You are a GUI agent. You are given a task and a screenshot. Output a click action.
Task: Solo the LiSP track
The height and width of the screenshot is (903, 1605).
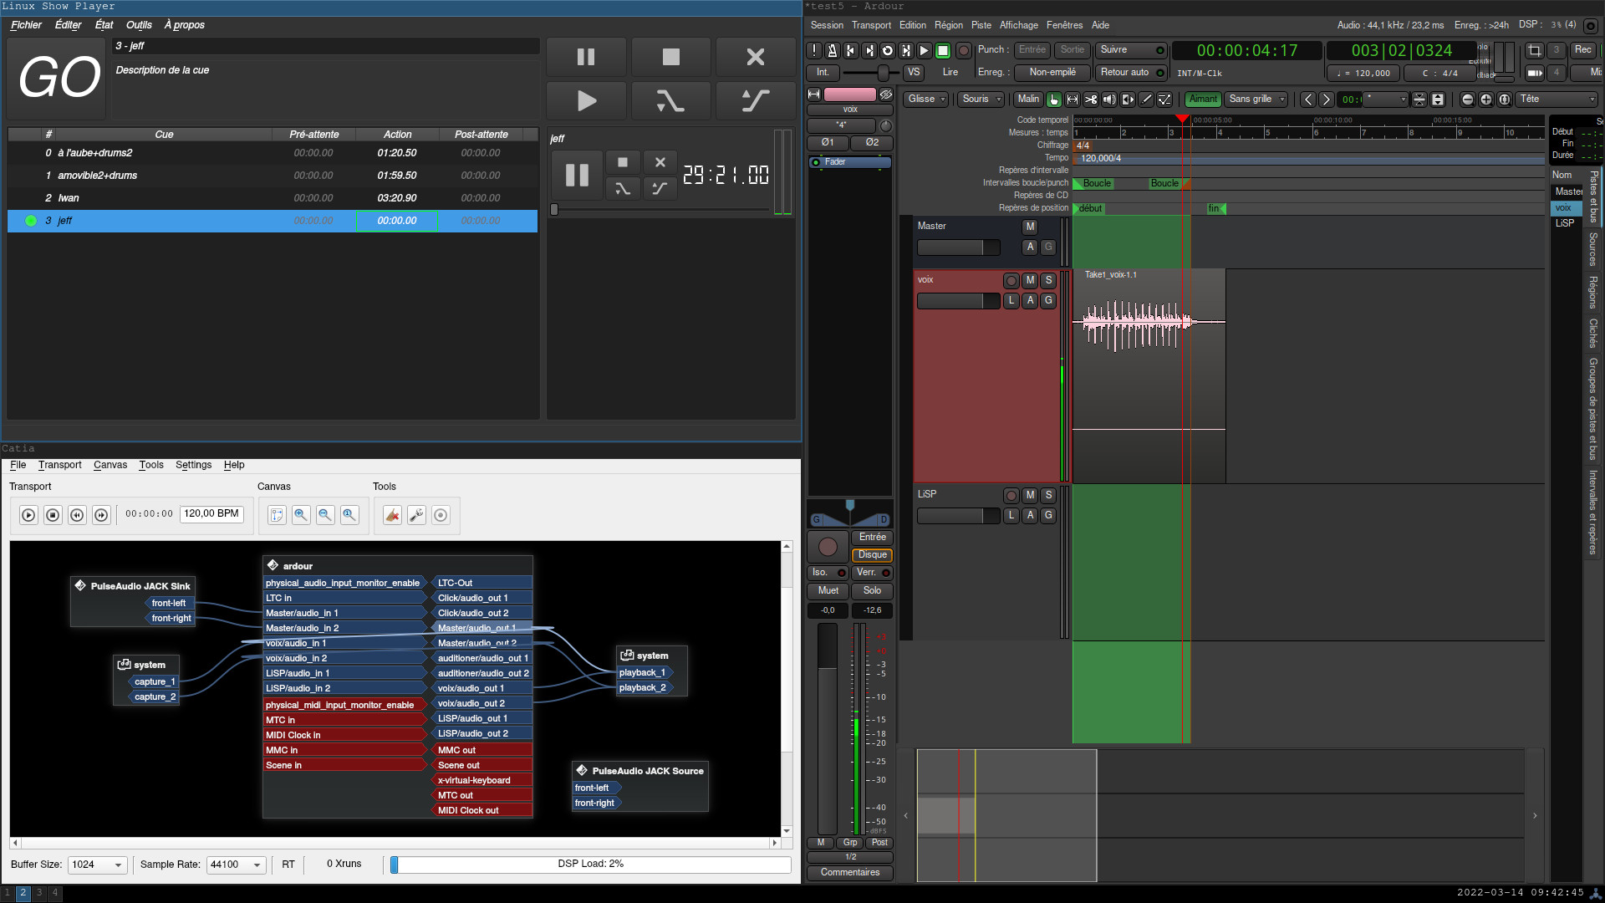1048,495
